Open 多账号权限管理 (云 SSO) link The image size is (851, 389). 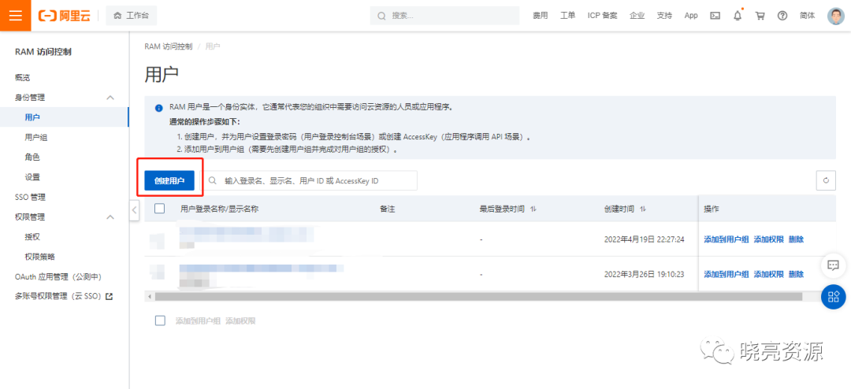click(x=64, y=296)
